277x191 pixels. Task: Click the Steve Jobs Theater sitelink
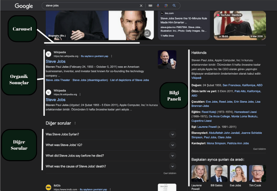coord(58,80)
